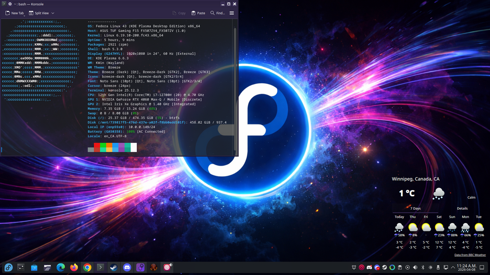The height and width of the screenshot is (275, 490).
Task: Click the red target app icon in taskbar
Action: 167,267
